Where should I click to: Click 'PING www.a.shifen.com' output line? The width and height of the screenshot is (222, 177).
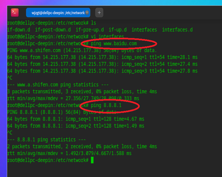pos(82,50)
